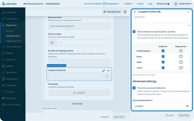The height and width of the screenshot is (121, 194).
Task: Clear the Linkedin social media platform selection
Action: pyautogui.click(x=187, y=106)
